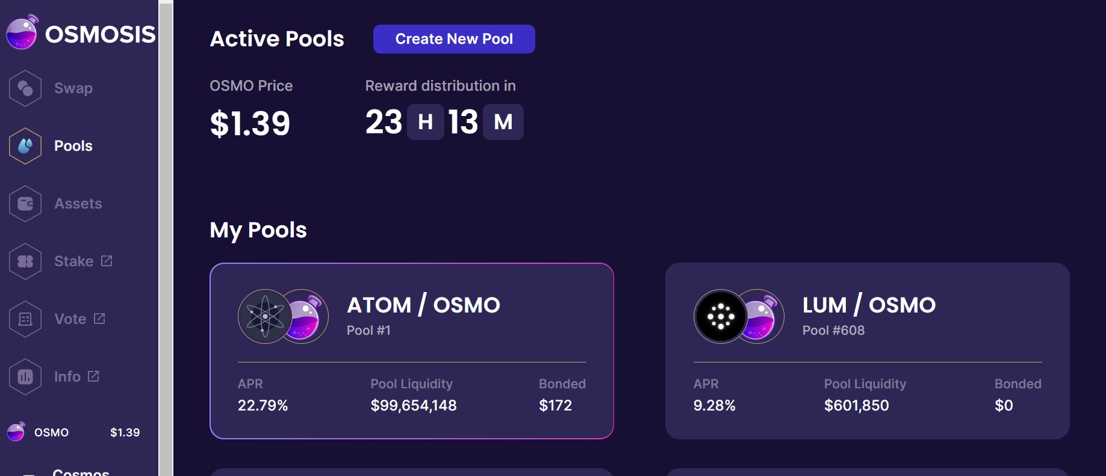Click the ATOM/OSMO pool token icons
Screen dimensions: 1106x476
(x=283, y=316)
